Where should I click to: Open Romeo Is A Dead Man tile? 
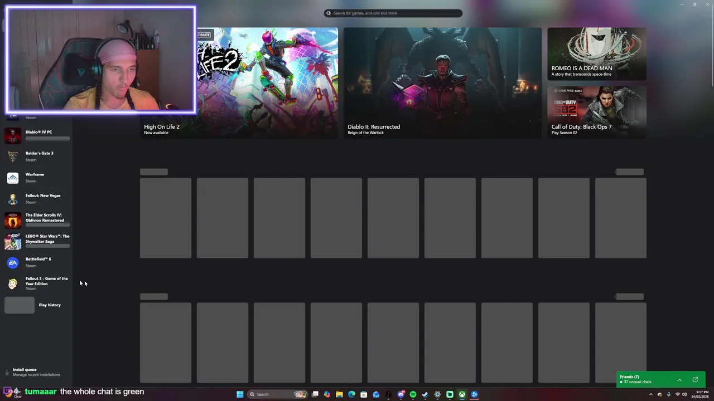(597, 53)
